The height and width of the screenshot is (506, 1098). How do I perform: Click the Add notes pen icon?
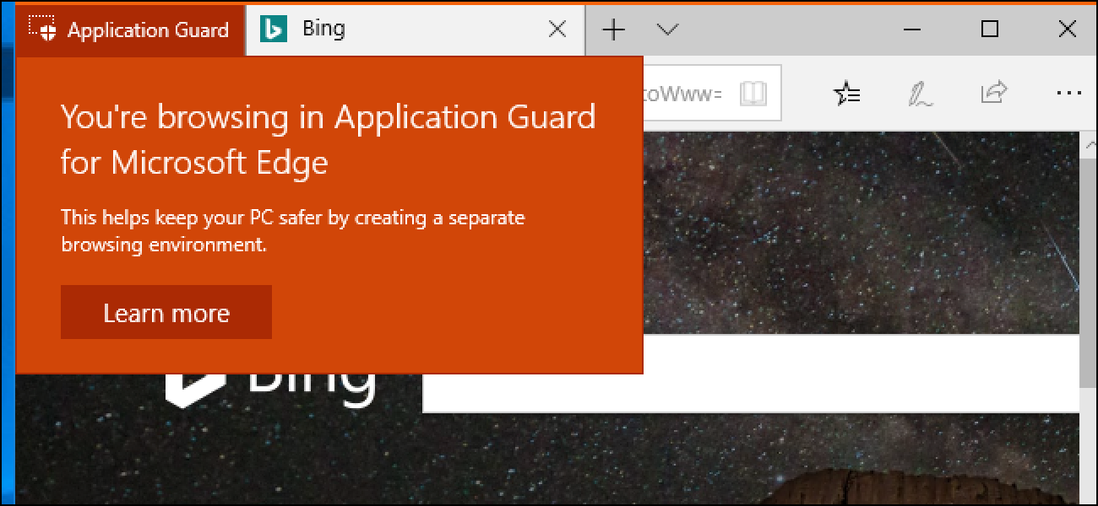coord(920,94)
